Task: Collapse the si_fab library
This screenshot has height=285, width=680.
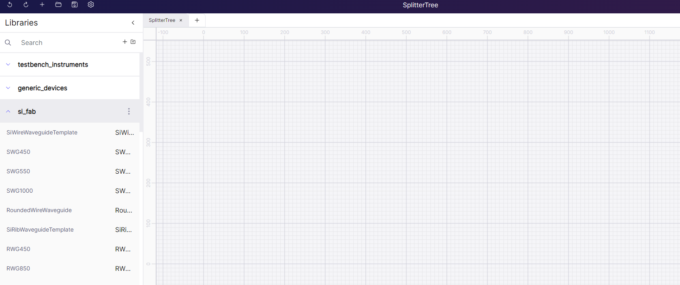Action: [x=8, y=111]
